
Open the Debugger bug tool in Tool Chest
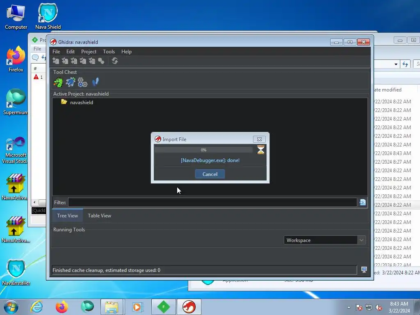pyautogui.click(x=71, y=82)
